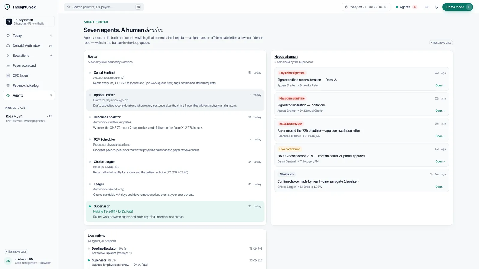Click the Low confidence tag
The width and height of the screenshot is (479, 269).
click(x=289, y=149)
